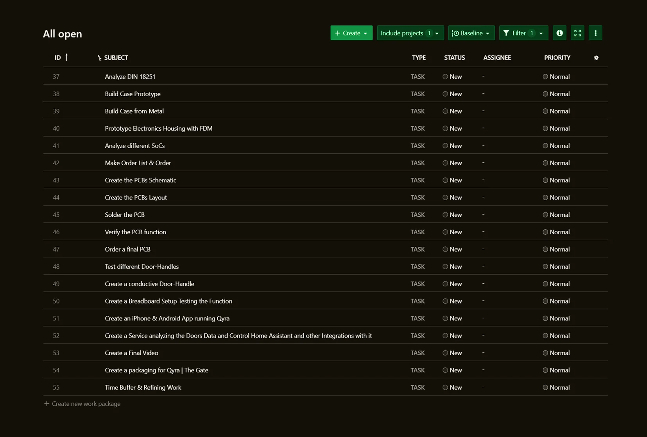Change the New status of Solder the PCB
This screenshot has width=647, height=437.
click(452, 215)
